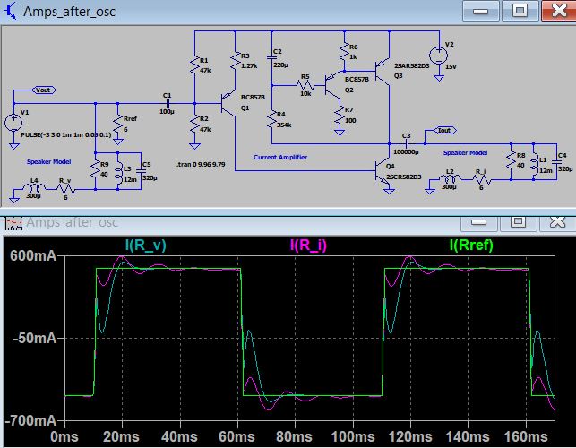This screenshot has width=576, height=448.
Task: Close the schematic Amps_after_osc window
Action: (559, 11)
